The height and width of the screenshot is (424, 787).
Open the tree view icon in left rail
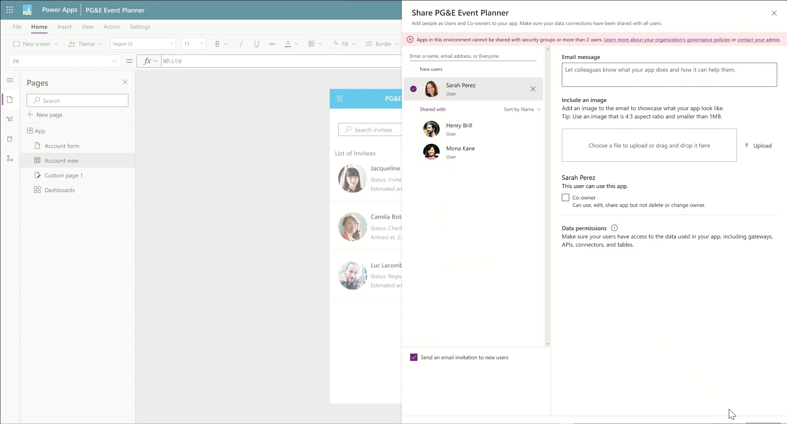10,119
